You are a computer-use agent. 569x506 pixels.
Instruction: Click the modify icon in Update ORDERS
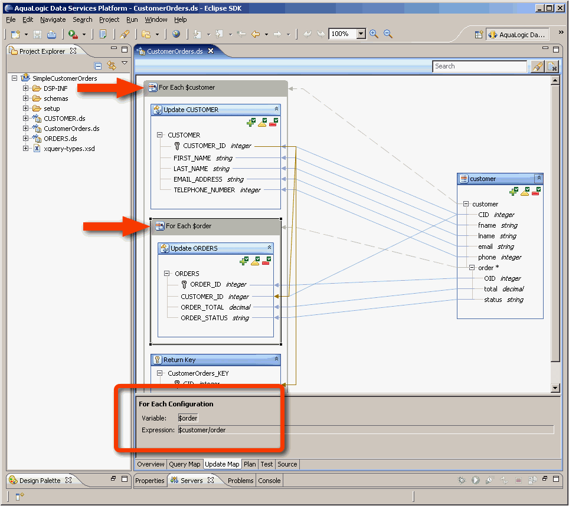tap(255, 261)
